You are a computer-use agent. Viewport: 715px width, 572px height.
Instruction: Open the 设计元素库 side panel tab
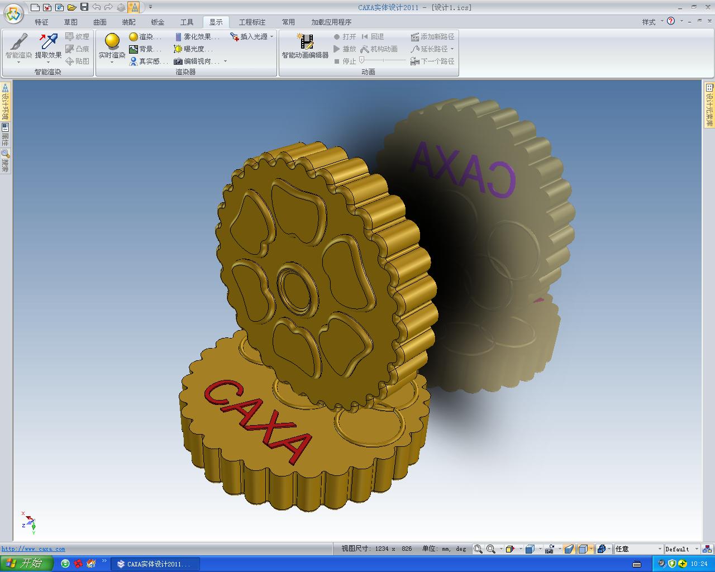[x=709, y=104]
